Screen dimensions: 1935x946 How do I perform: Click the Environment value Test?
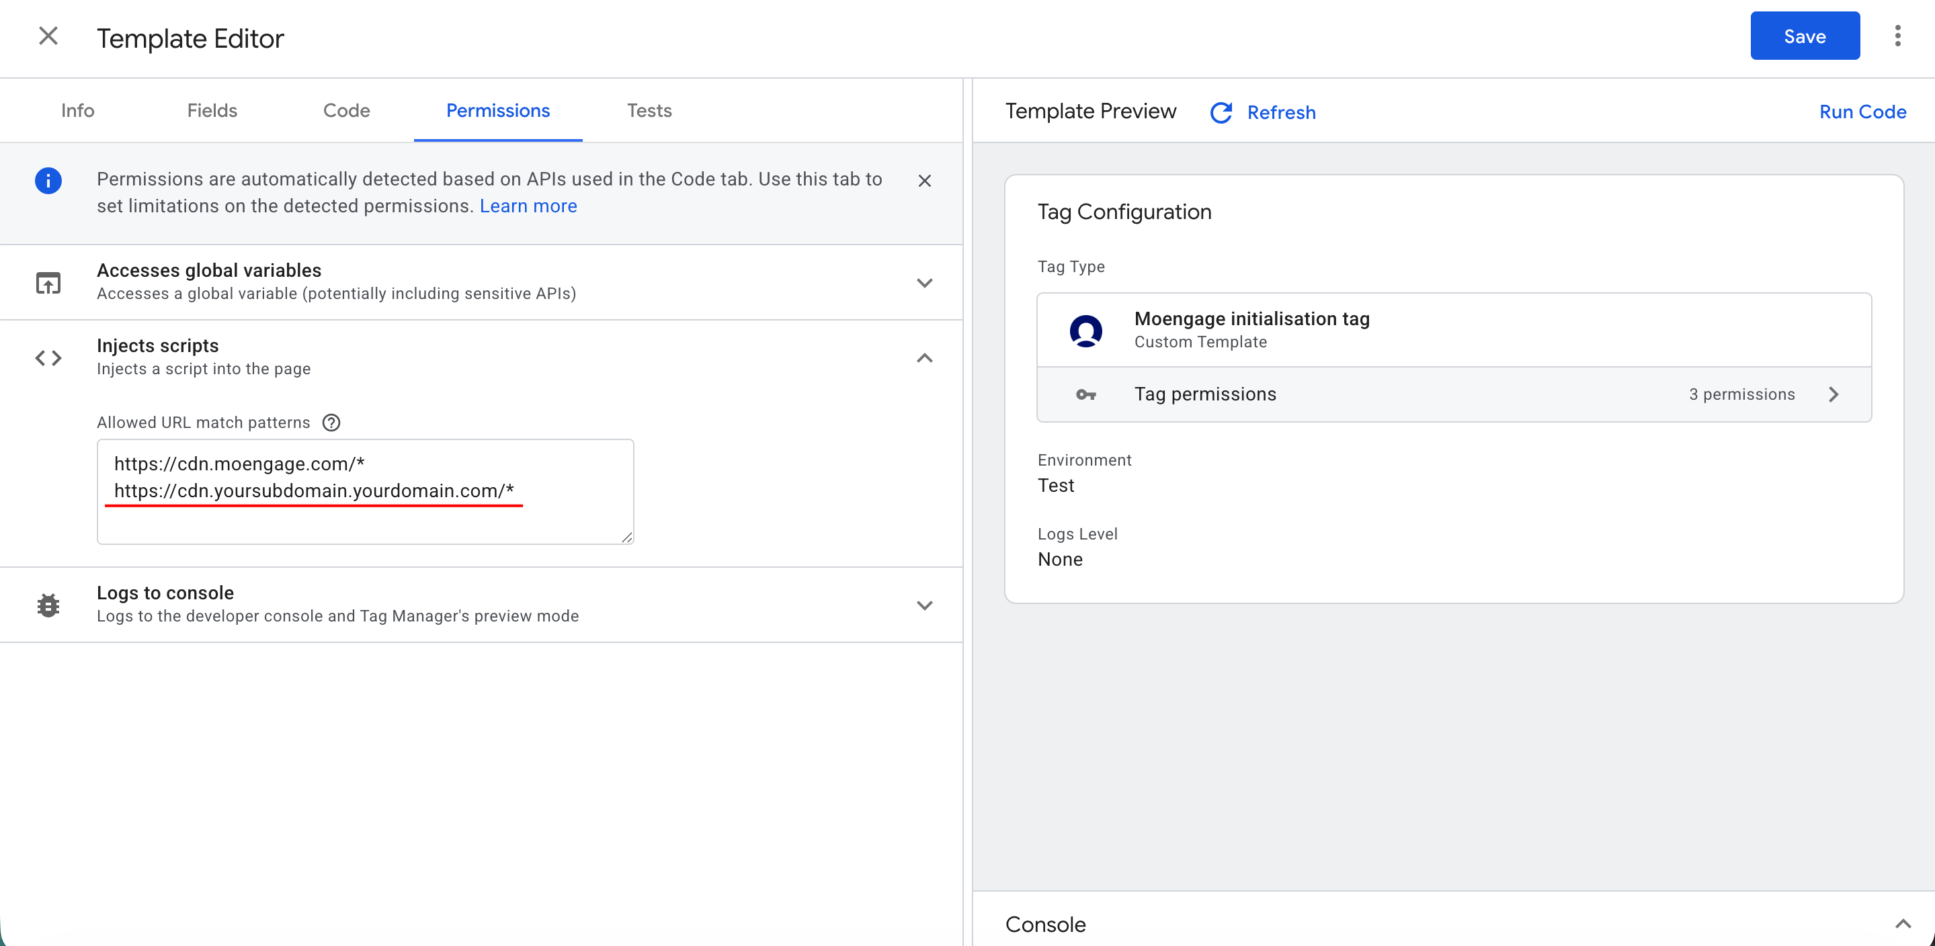click(x=1055, y=486)
